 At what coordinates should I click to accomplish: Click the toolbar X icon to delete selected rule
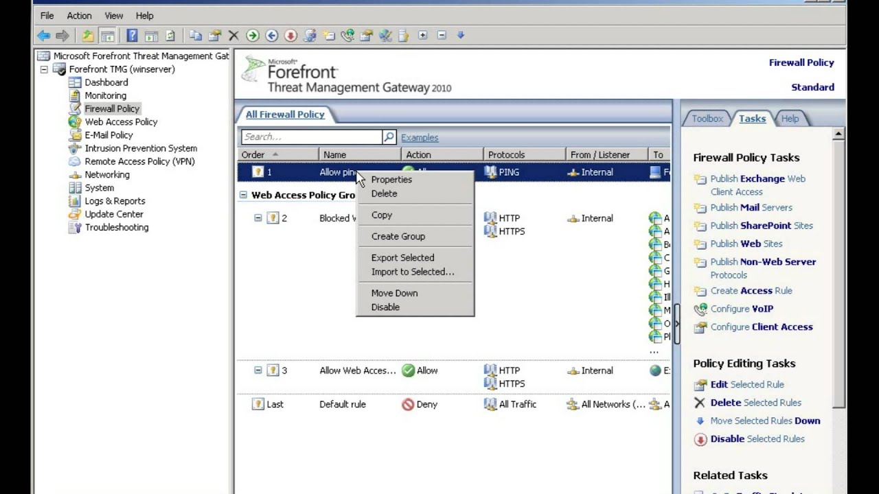pyautogui.click(x=233, y=36)
